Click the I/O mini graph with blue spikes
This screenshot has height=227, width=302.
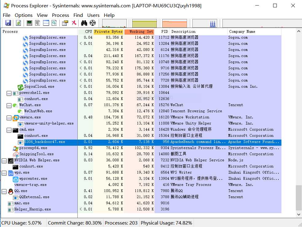[205, 23]
